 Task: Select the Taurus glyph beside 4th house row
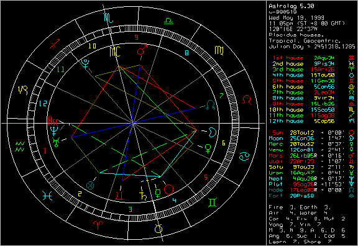(x=351, y=75)
